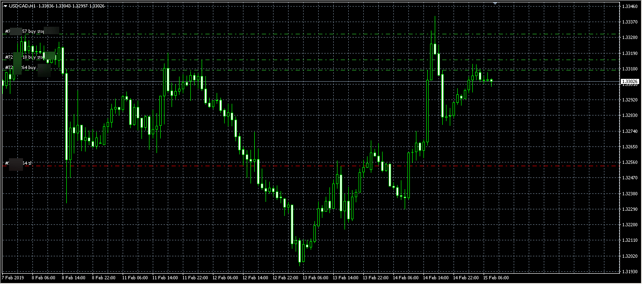Screen dimensions: 642x284
Task: Click the current price tag 1.33026
Action: point(630,82)
